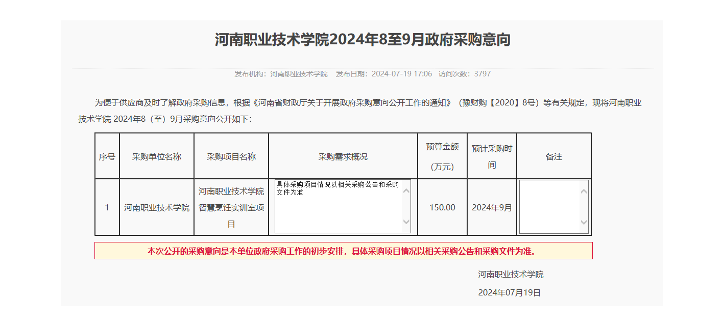Click the up arrow of the 采购需求概况 scrollbar
Viewport: 723px width, 326px height.
pyautogui.click(x=406, y=191)
